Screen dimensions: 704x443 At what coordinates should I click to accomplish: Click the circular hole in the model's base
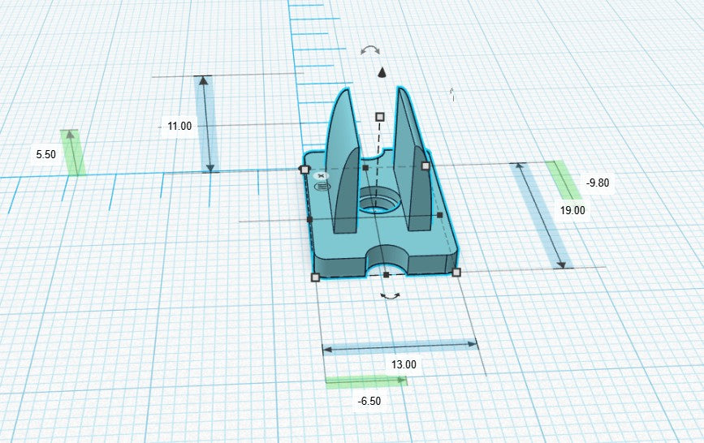380,201
